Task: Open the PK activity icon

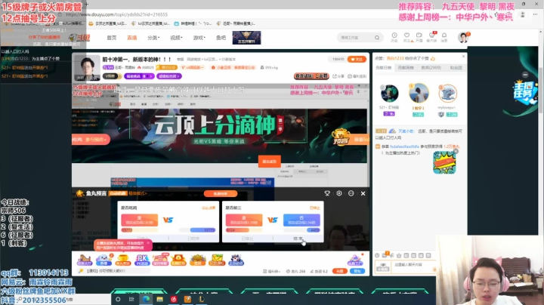Action: [x=142, y=260]
